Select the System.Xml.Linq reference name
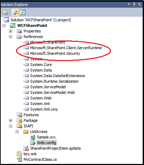This screenshot has width=144, height=165. coord(44,109)
